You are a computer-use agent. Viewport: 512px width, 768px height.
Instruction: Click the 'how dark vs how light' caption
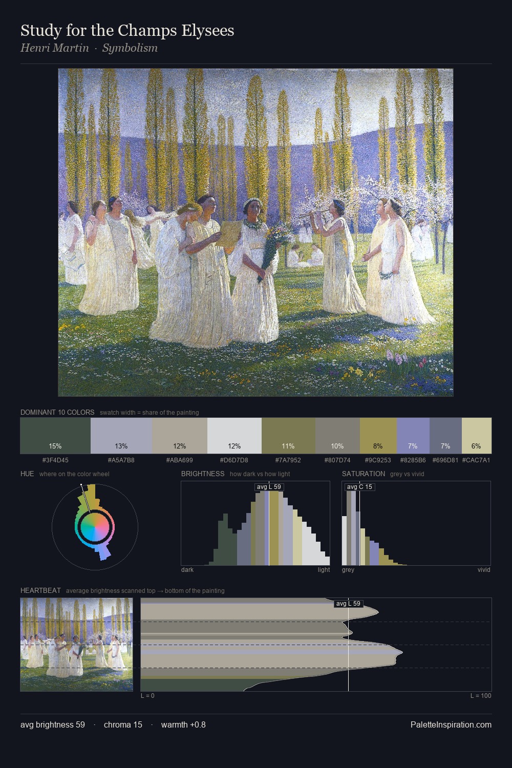click(x=260, y=474)
